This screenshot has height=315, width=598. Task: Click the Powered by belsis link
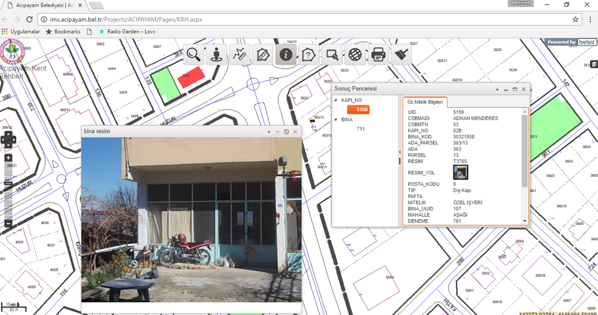[x=571, y=42]
